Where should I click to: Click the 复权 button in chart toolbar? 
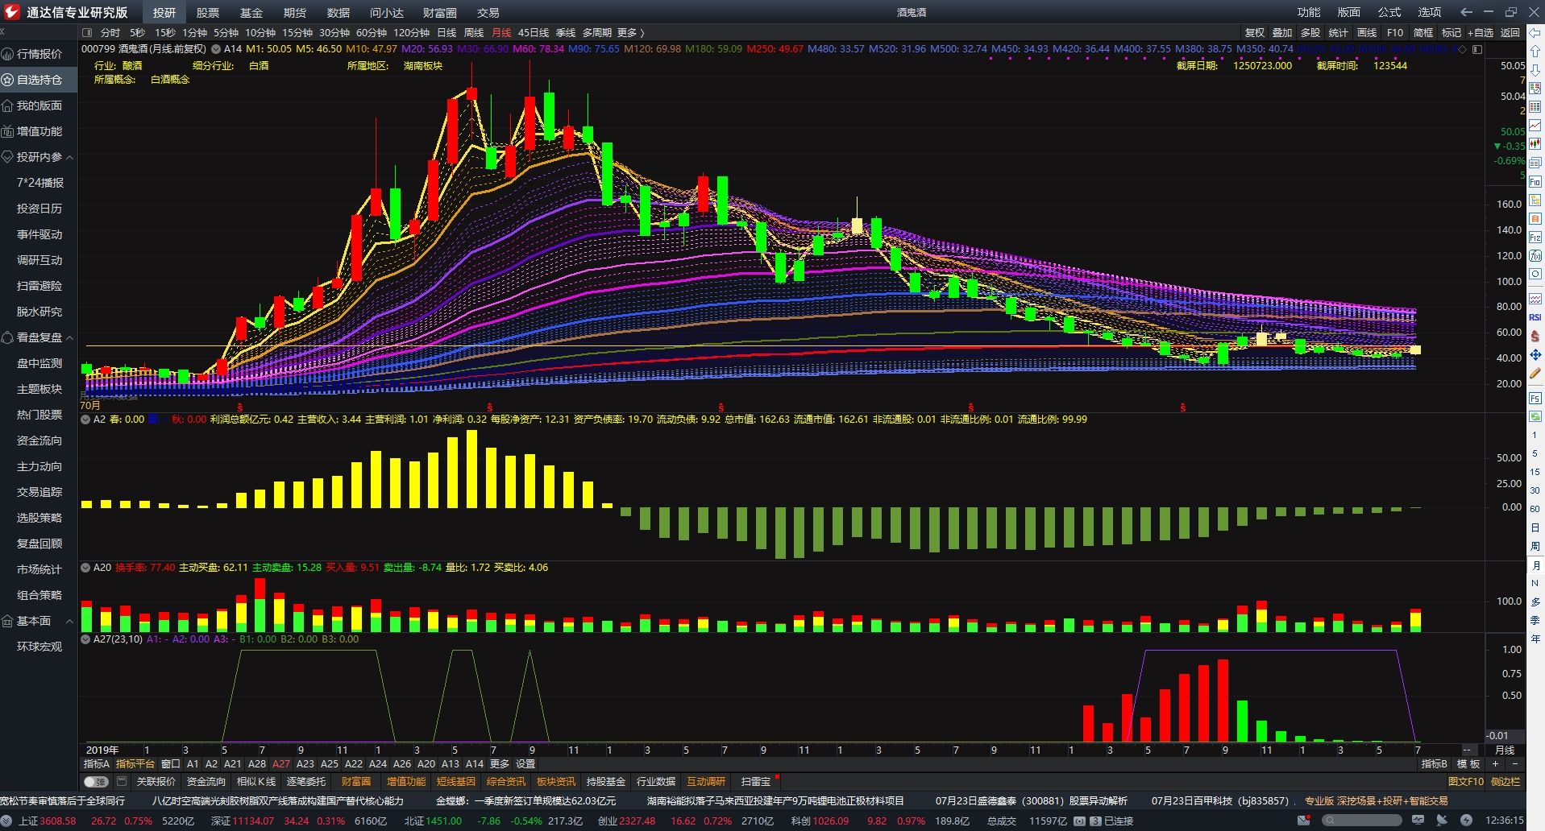pos(1255,32)
